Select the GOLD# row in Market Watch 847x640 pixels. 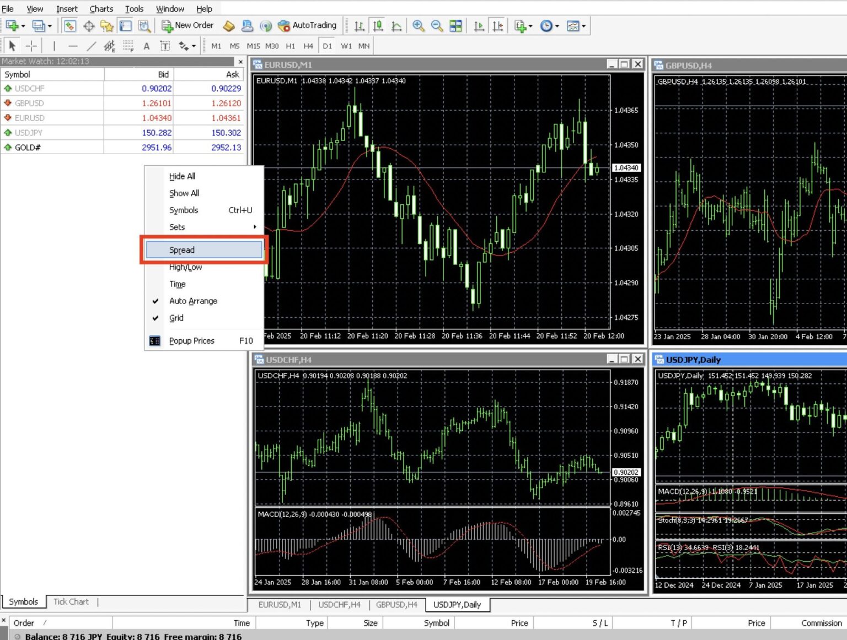[28, 148]
